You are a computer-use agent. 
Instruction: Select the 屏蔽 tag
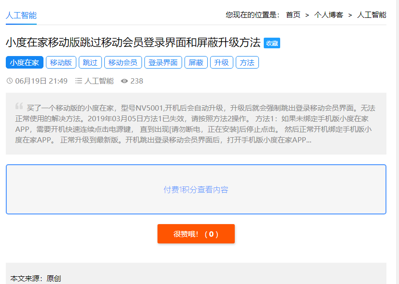point(196,62)
